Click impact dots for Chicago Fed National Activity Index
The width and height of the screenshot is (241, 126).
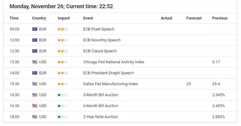62,62
